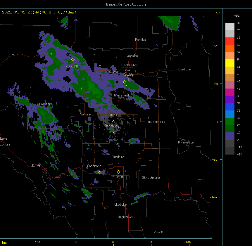Screen dimensions: 252x246
Task: Click the Didsbury city label
Action: coord(112,126)
